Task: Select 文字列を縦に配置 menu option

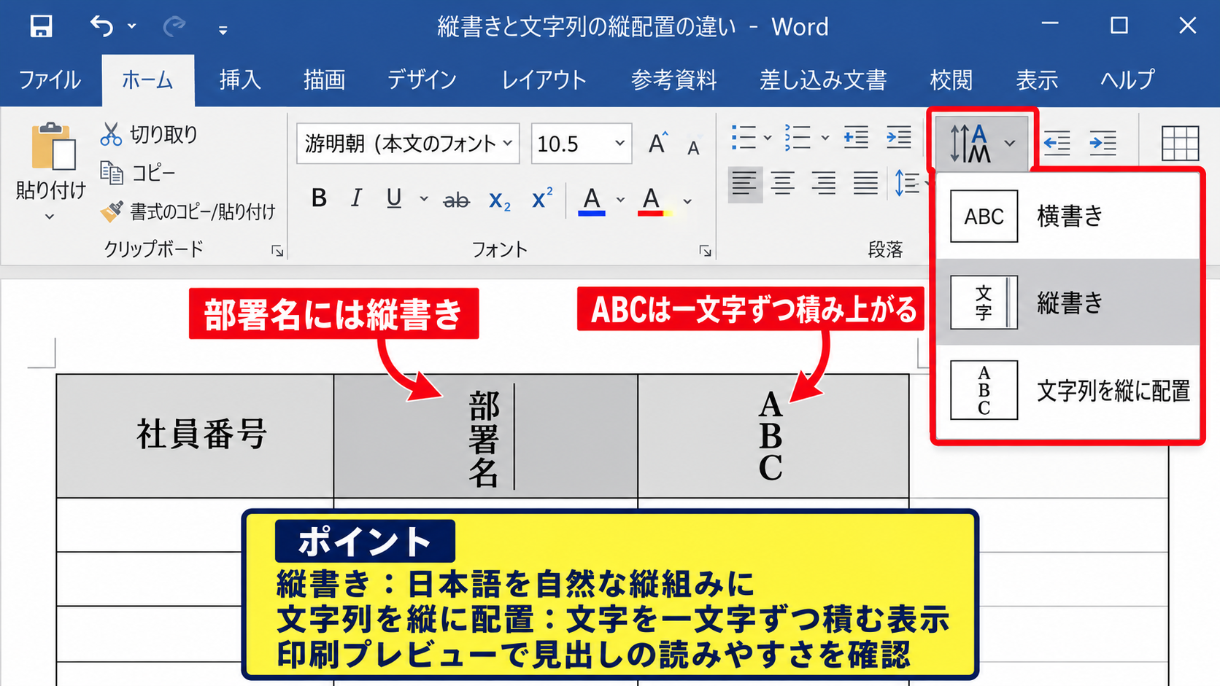Action: pos(1068,390)
